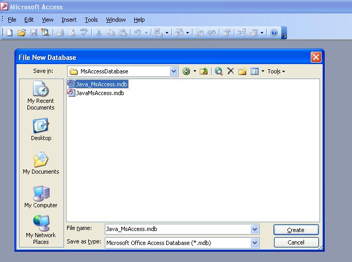Click the Properties toolbar icon
Image resolution: width=352 pixels, height=262 pixels.
[x=227, y=33]
